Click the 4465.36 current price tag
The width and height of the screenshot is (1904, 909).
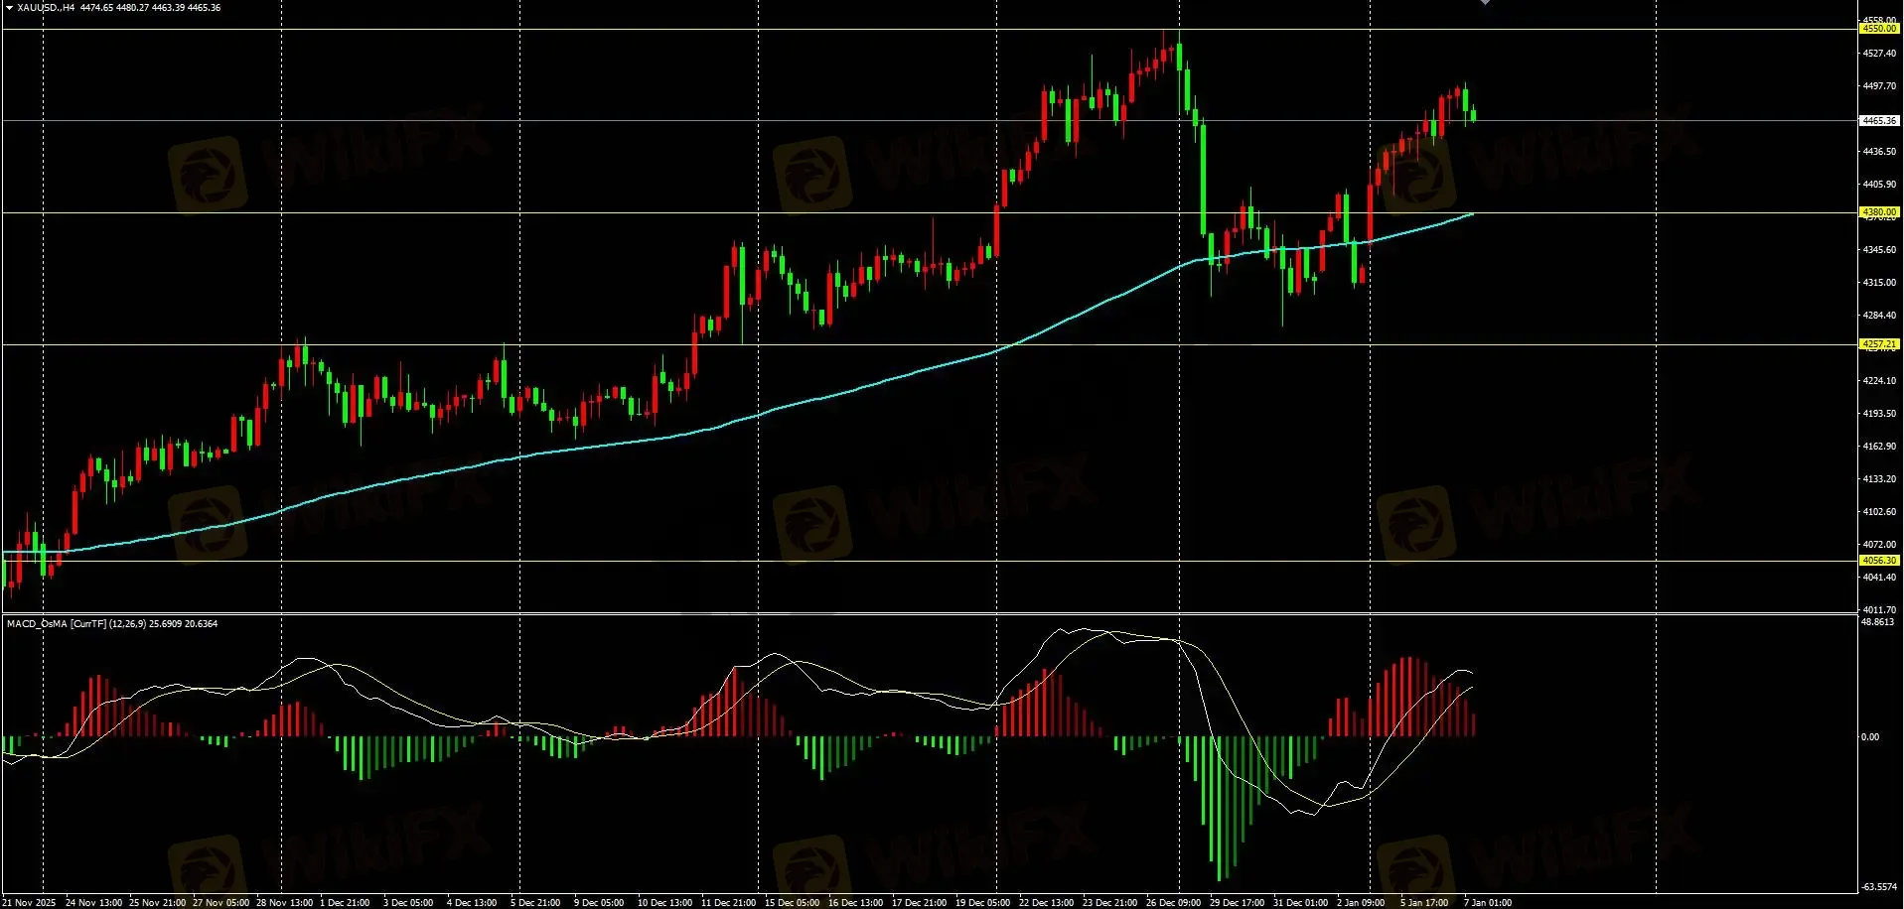(1878, 121)
